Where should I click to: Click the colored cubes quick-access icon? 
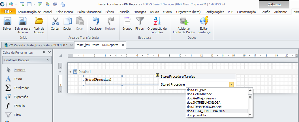pyautogui.click(x=11, y=4)
